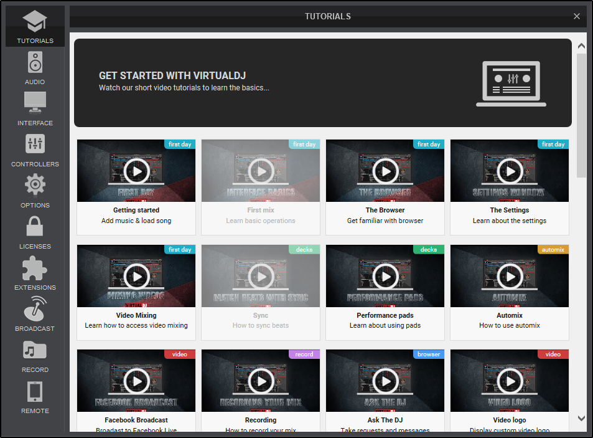This screenshot has width=593, height=438.
Task: Play the Getting started tutorial video
Action: pos(136,171)
